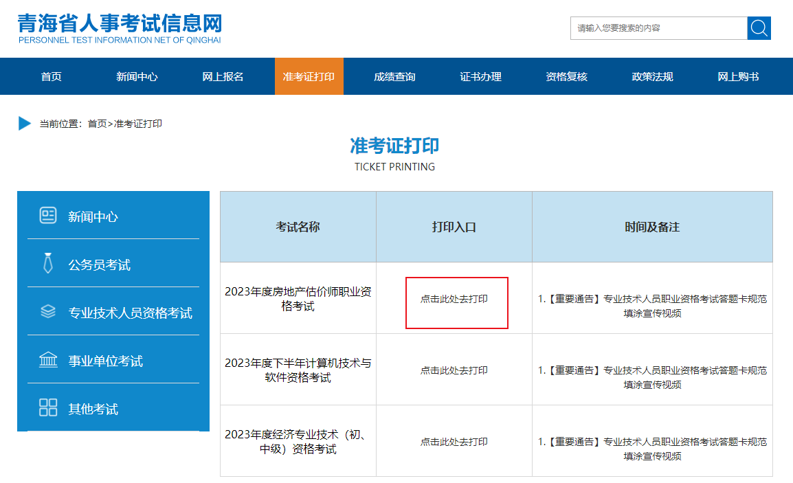Click print link for 计算机技术与软件资格考试

click(x=454, y=370)
